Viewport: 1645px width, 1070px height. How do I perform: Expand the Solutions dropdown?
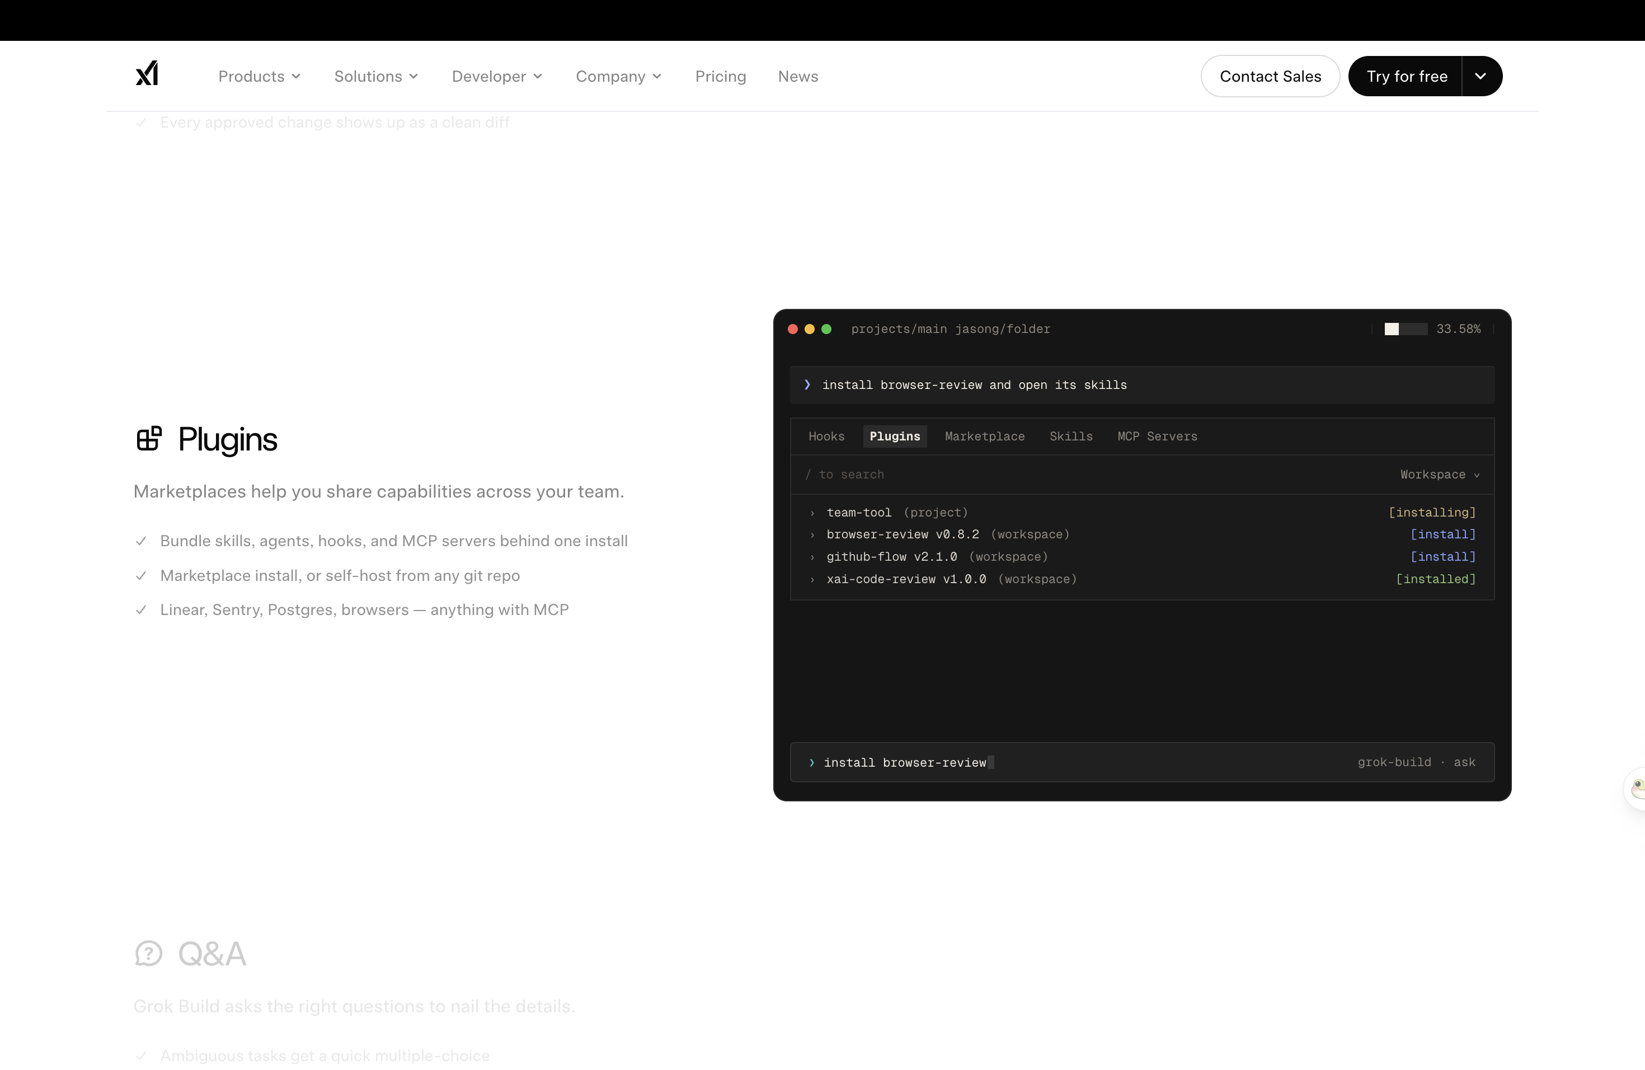coord(376,76)
